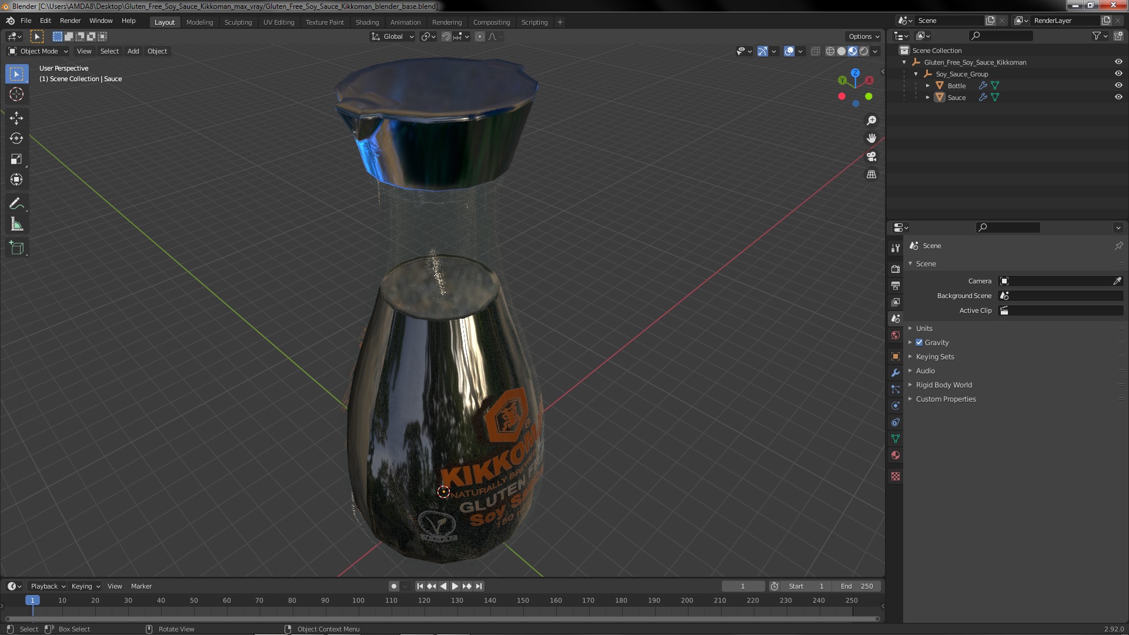Activate the Scale tool
The image size is (1129, 635).
(x=16, y=159)
